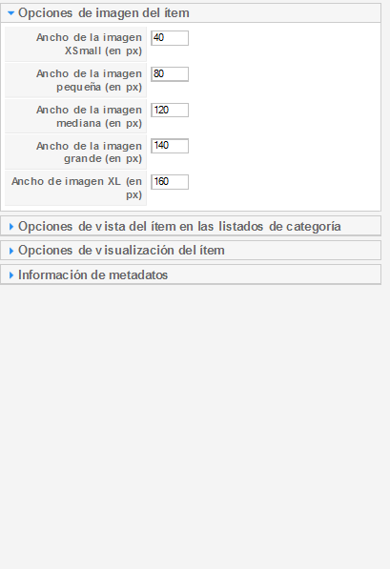390x569 pixels.
Task: Click arrow beside Información de metadatos
Action: [x=10, y=275]
